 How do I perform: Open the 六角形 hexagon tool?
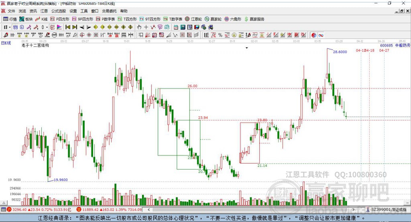tap(233, 19)
